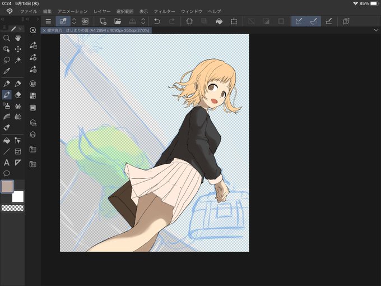Open the Layer Property panel icon

pos(33,123)
